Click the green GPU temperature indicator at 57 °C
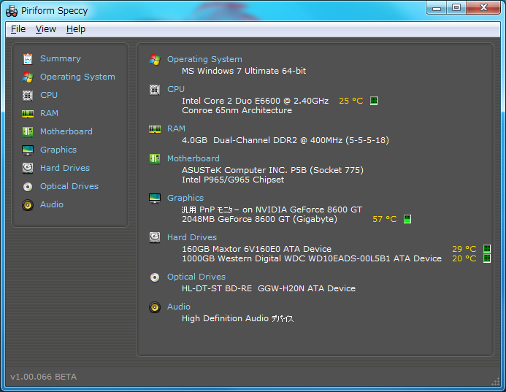The image size is (506, 392). point(407,219)
